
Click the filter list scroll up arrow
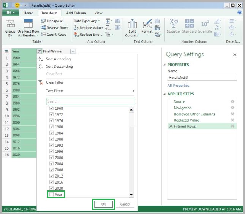click(131, 110)
